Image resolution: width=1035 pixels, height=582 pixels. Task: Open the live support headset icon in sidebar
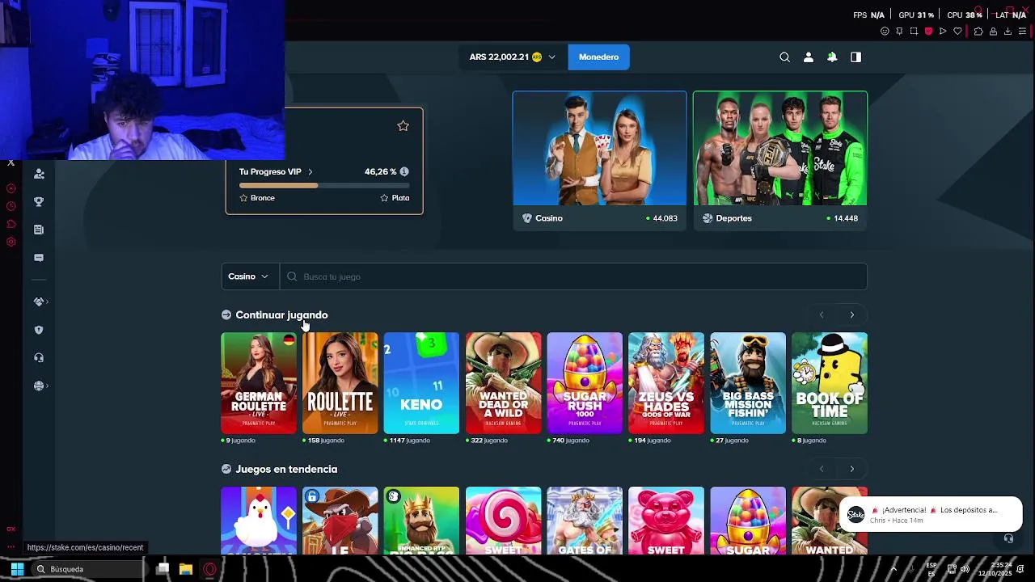pos(39,358)
